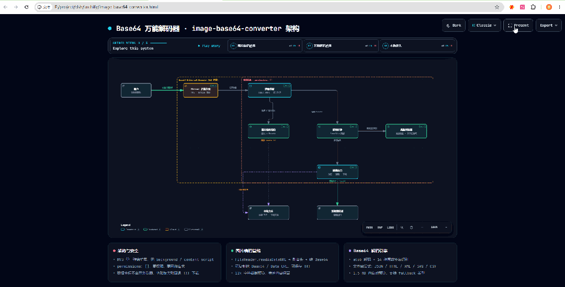565x287 pixels.
Task: Click the bottom info card with green bullet
Action: pos(282,262)
